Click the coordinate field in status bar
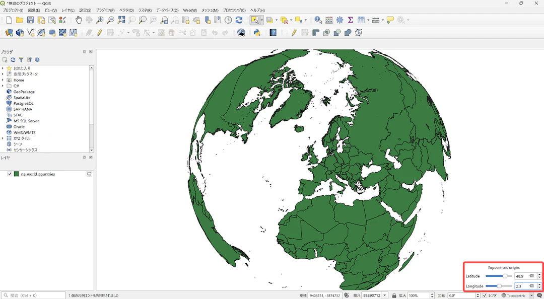 [325, 295]
